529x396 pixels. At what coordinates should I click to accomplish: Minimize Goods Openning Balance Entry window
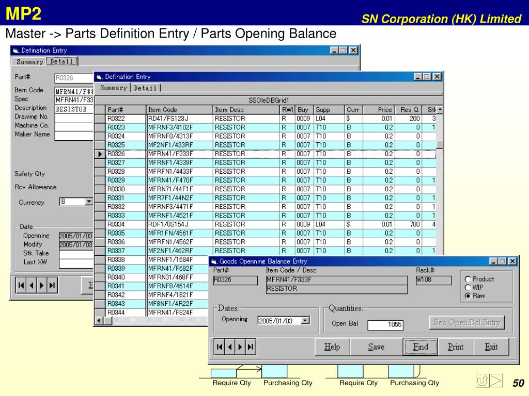493,261
